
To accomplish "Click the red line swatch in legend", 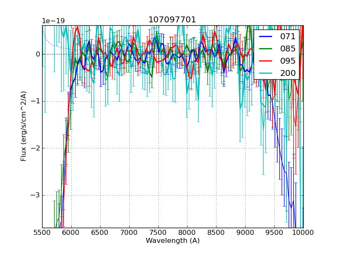I will (x=265, y=61).
